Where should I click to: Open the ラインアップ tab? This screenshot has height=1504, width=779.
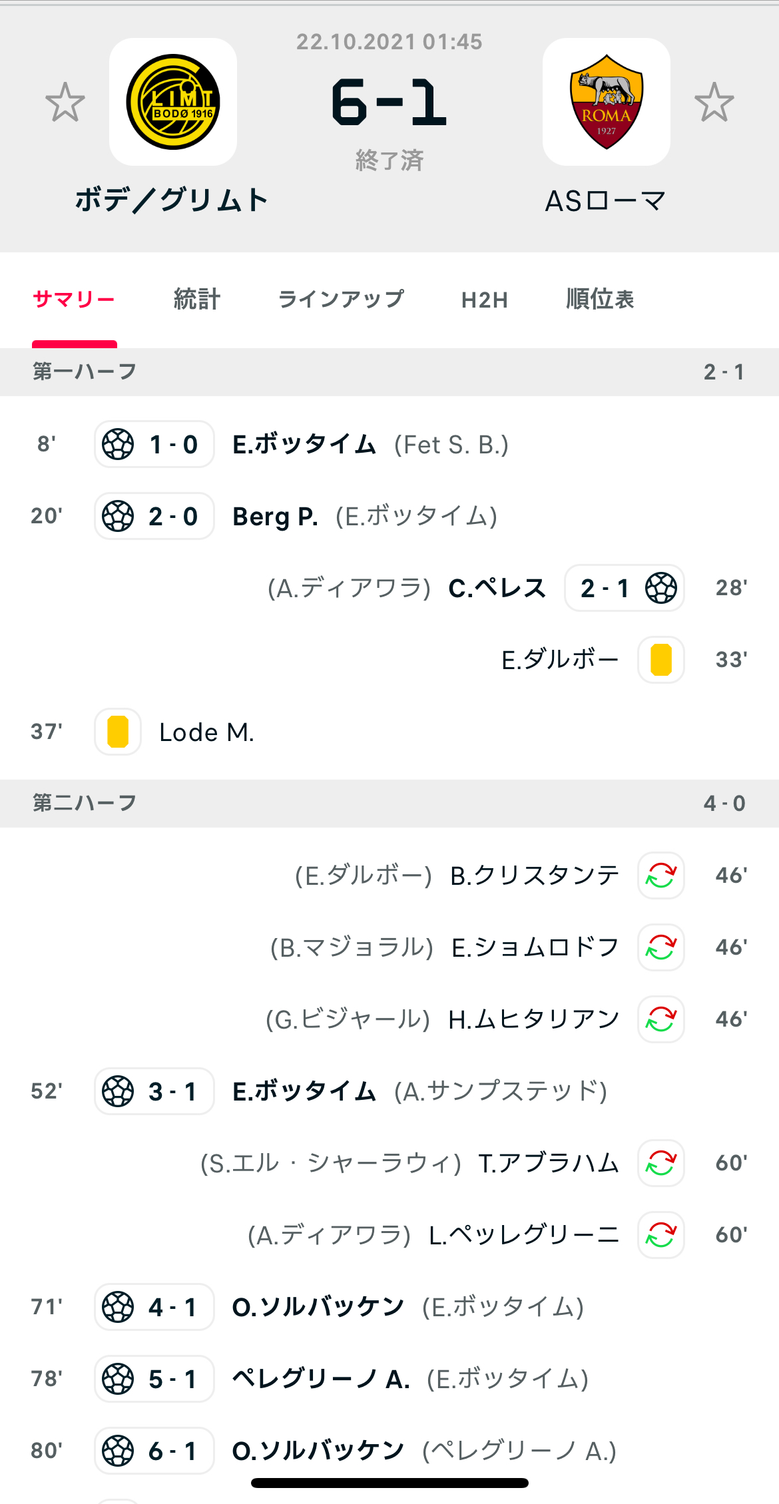tap(341, 300)
